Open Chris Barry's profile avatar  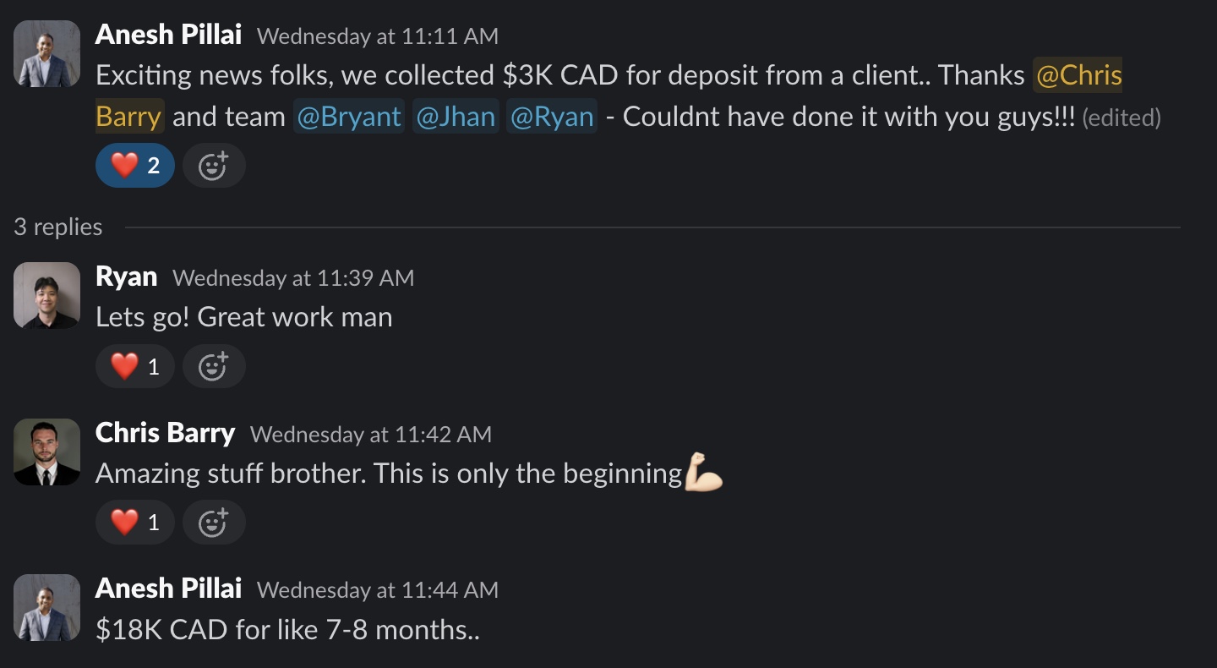tap(47, 452)
